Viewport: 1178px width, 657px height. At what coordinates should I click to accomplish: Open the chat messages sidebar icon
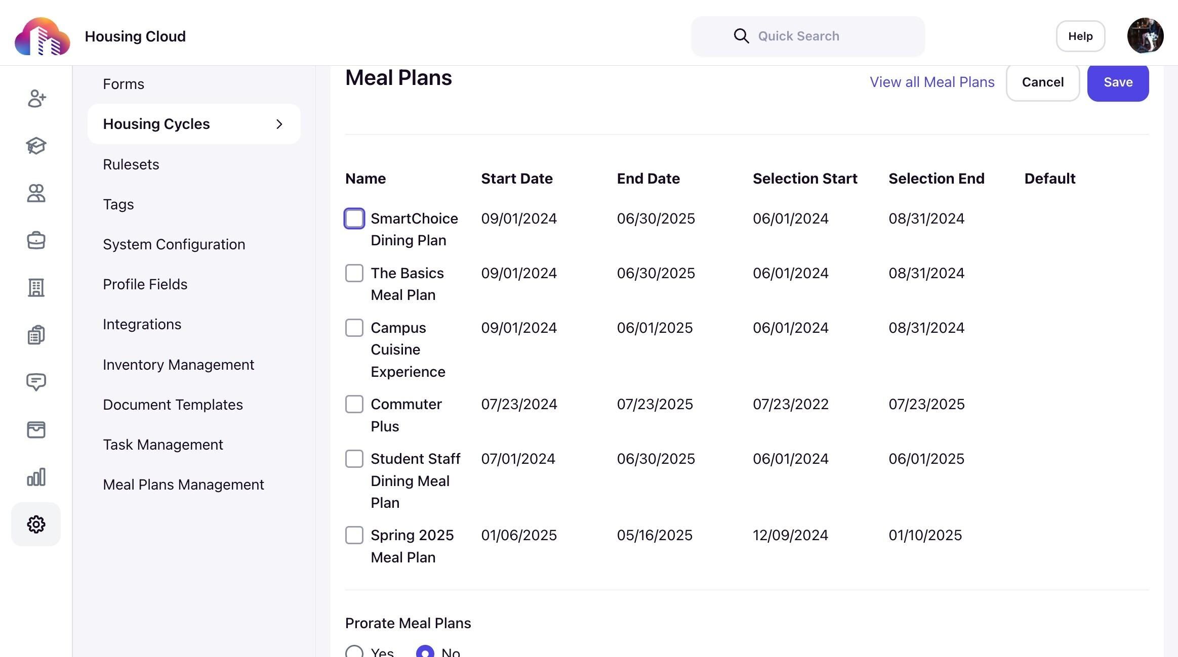point(36,382)
